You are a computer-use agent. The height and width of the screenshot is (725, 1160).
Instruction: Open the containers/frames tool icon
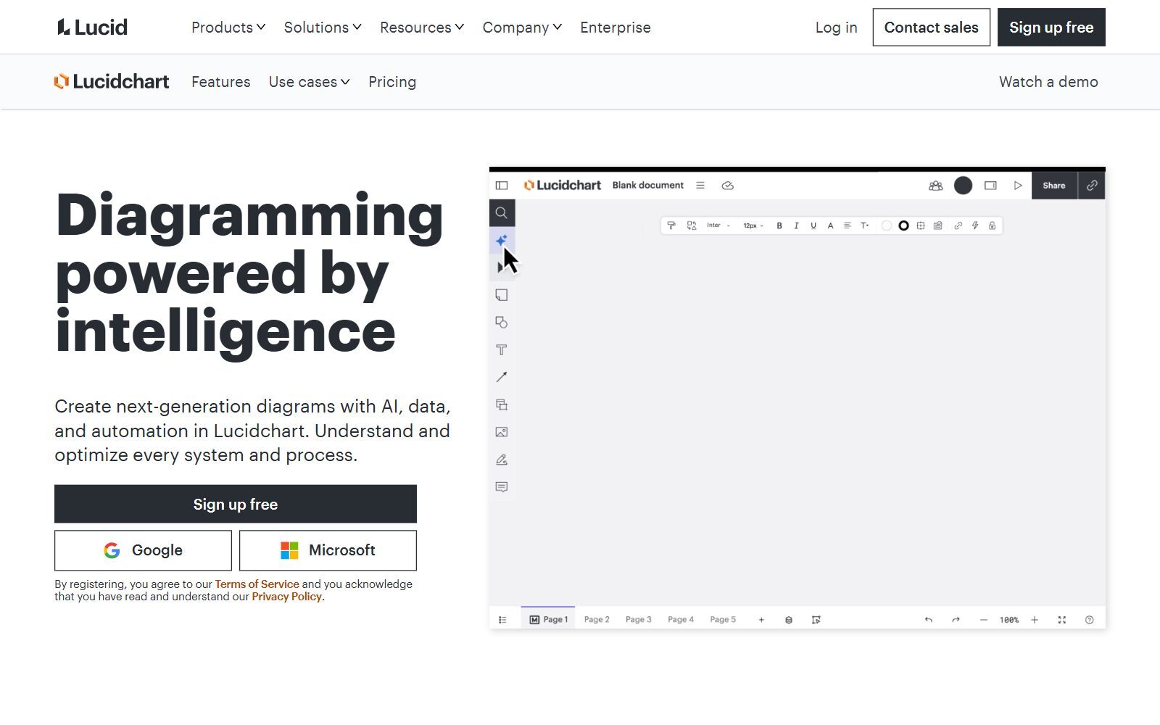[x=501, y=405]
